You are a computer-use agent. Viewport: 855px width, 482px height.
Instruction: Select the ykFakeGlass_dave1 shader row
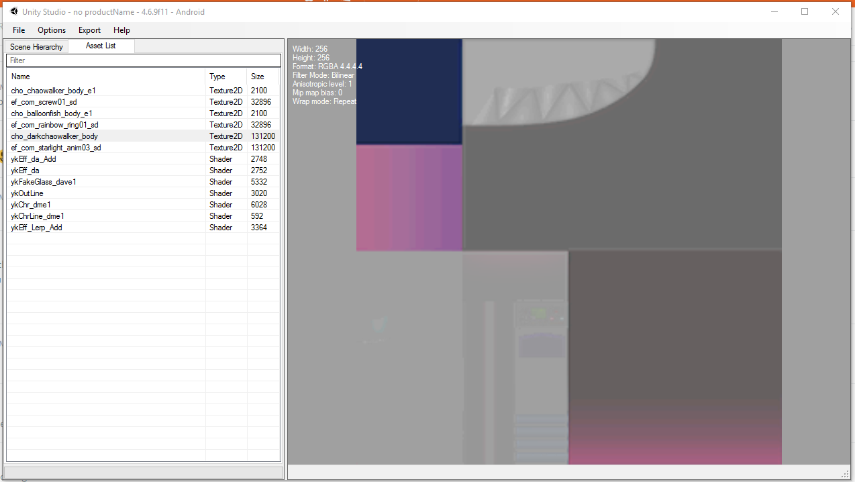(x=143, y=182)
